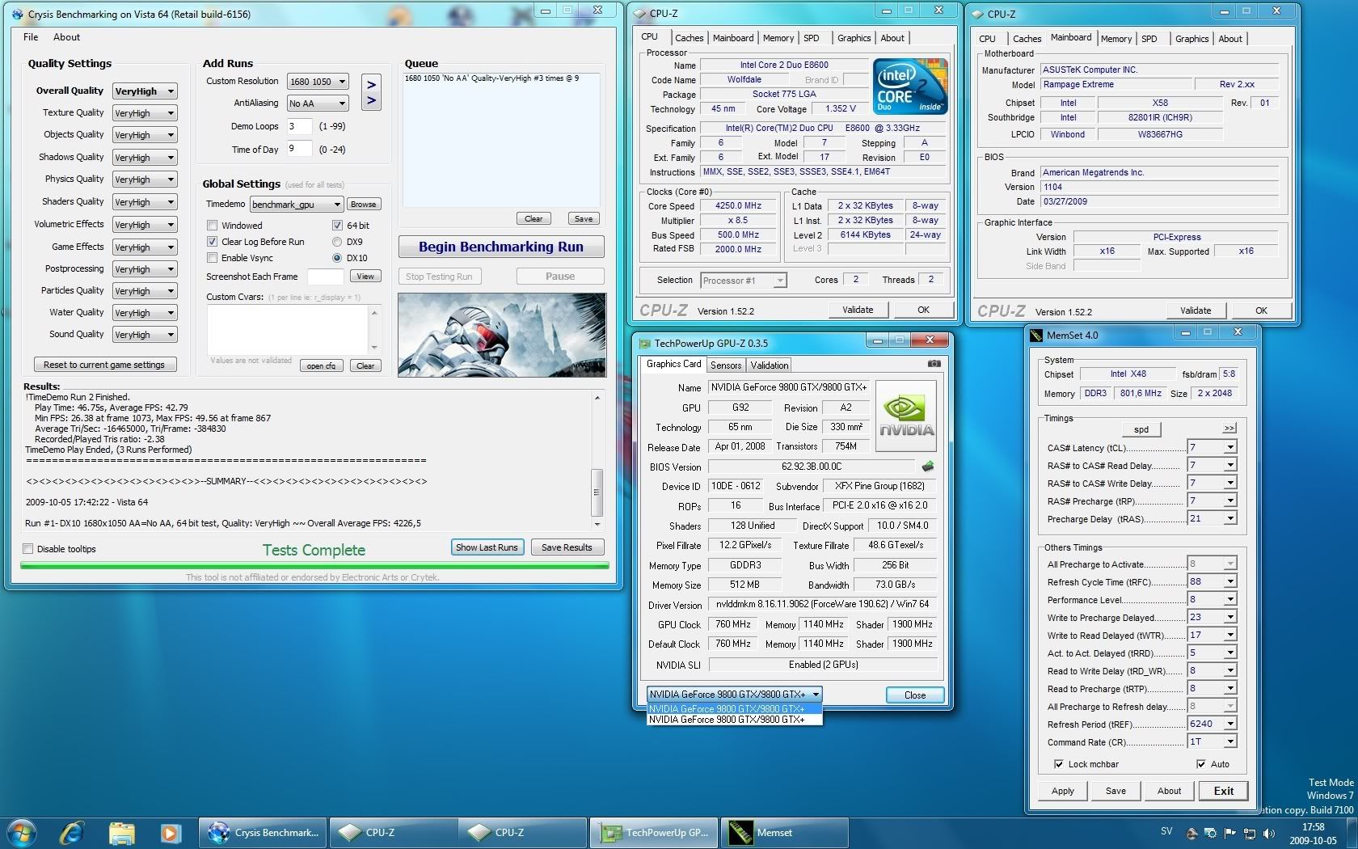
Task: Open the File menu in Crysis Benchmark
Action: pos(31,37)
